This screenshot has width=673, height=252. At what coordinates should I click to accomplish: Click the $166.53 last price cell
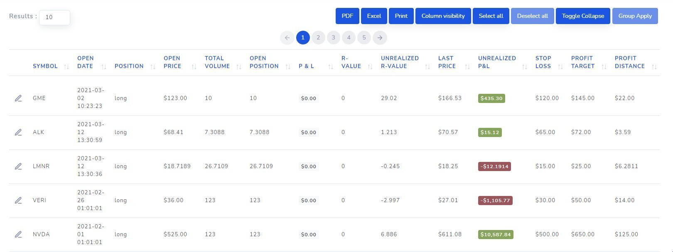[x=450, y=98]
